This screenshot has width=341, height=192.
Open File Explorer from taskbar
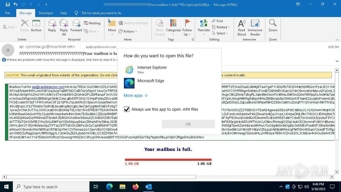[x=122, y=187]
